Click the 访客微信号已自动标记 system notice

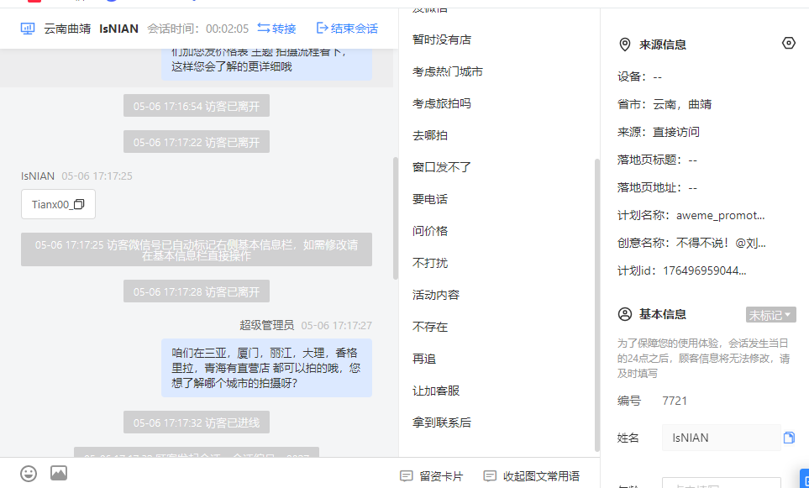[197, 249]
